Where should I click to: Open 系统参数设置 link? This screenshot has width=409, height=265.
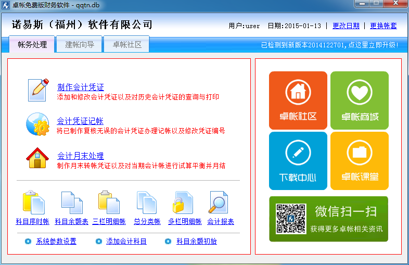click(x=56, y=242)
